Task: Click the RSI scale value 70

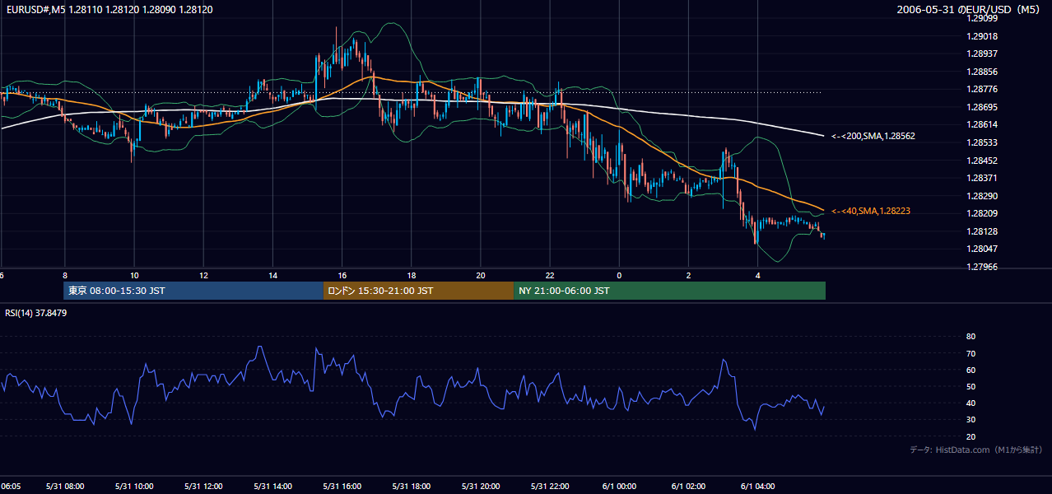Action: point(971,353)
